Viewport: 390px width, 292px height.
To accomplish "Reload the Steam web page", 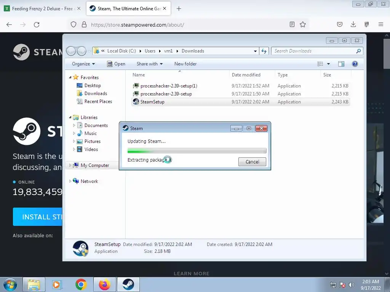I will 37,25.
